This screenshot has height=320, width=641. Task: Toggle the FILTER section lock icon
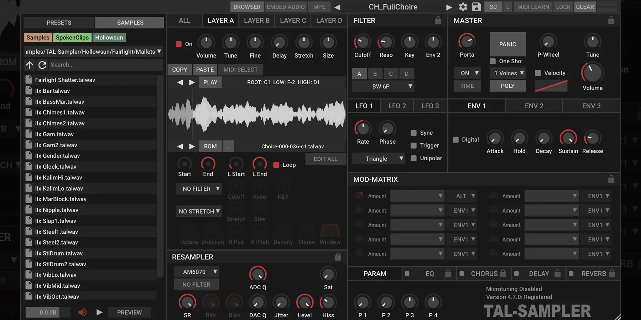[438, 21]
